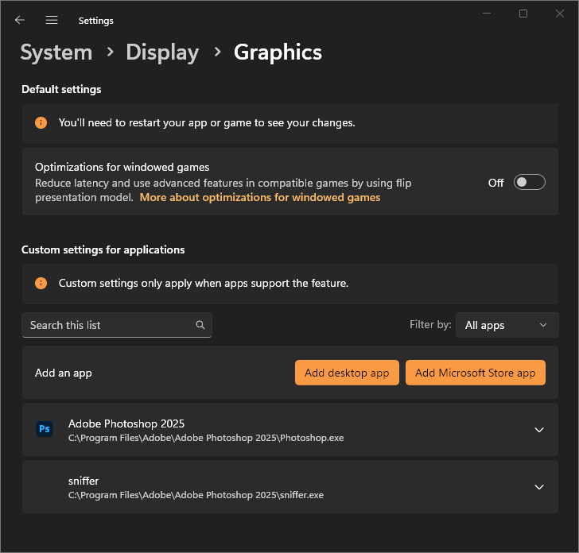Viewport: 579px width, 553px height.
Task: Toggle Optimizations for windowed games switch
Action: (x=529, y=183)
